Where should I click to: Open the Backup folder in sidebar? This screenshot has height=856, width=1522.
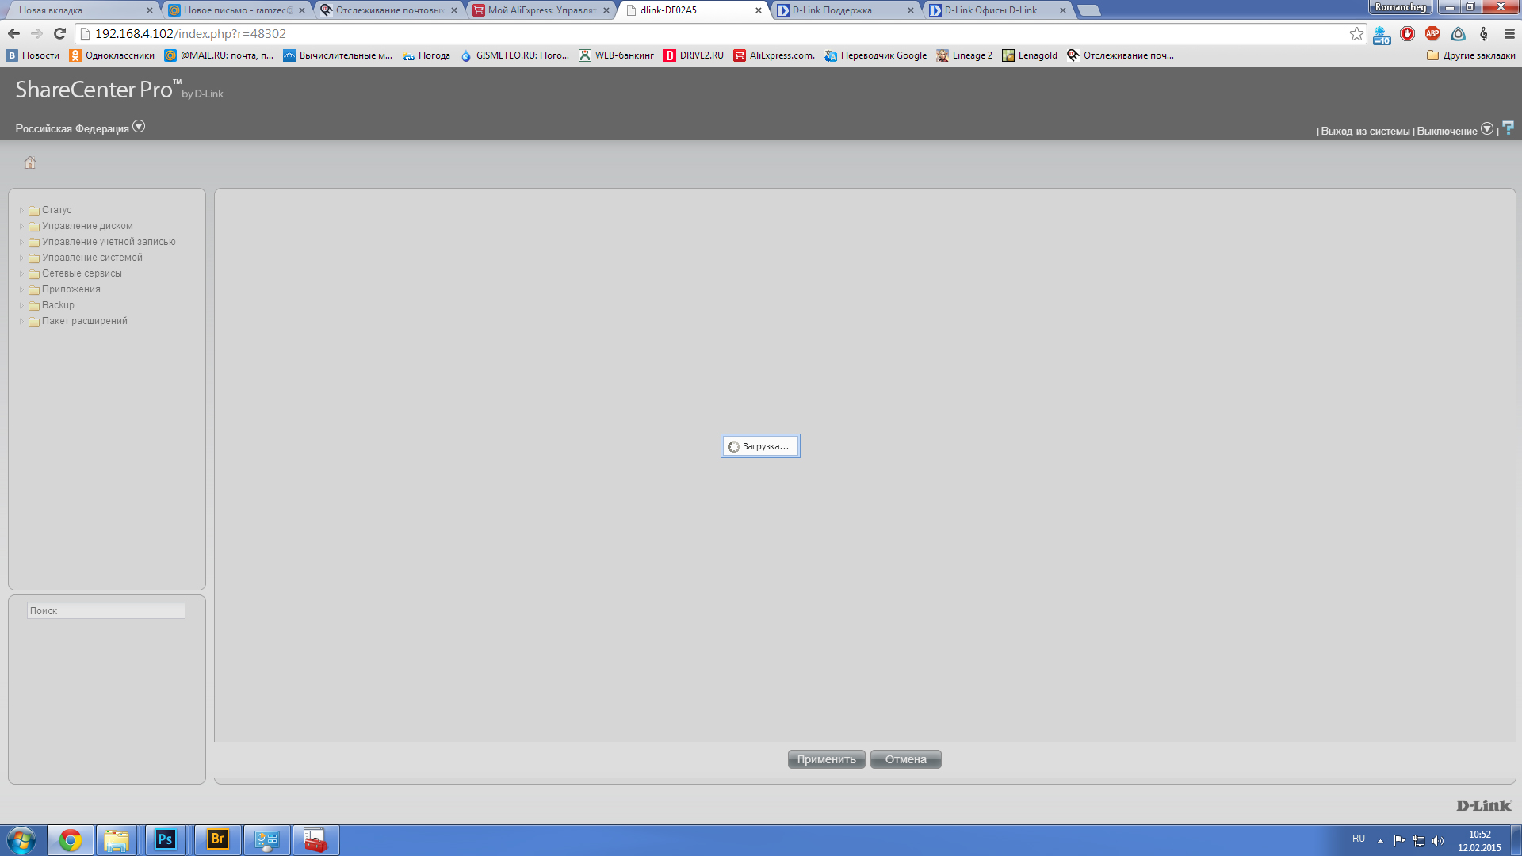coord(58,305)
